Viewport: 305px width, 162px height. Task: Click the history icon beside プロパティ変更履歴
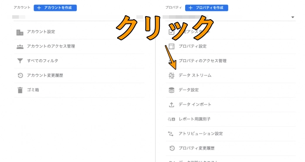click(172, 148)
